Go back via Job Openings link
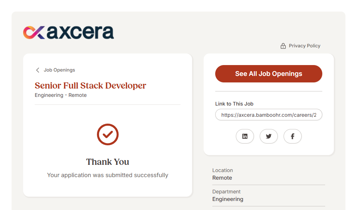Screen dimensions: 357x210 point(59,70)
